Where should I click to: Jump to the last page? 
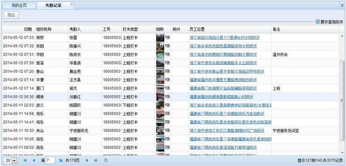[x=96, y=160]
